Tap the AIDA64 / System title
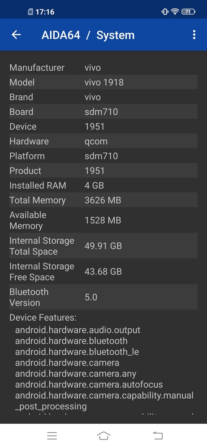This screenshot has width=207, height=448. coord(88,35)
